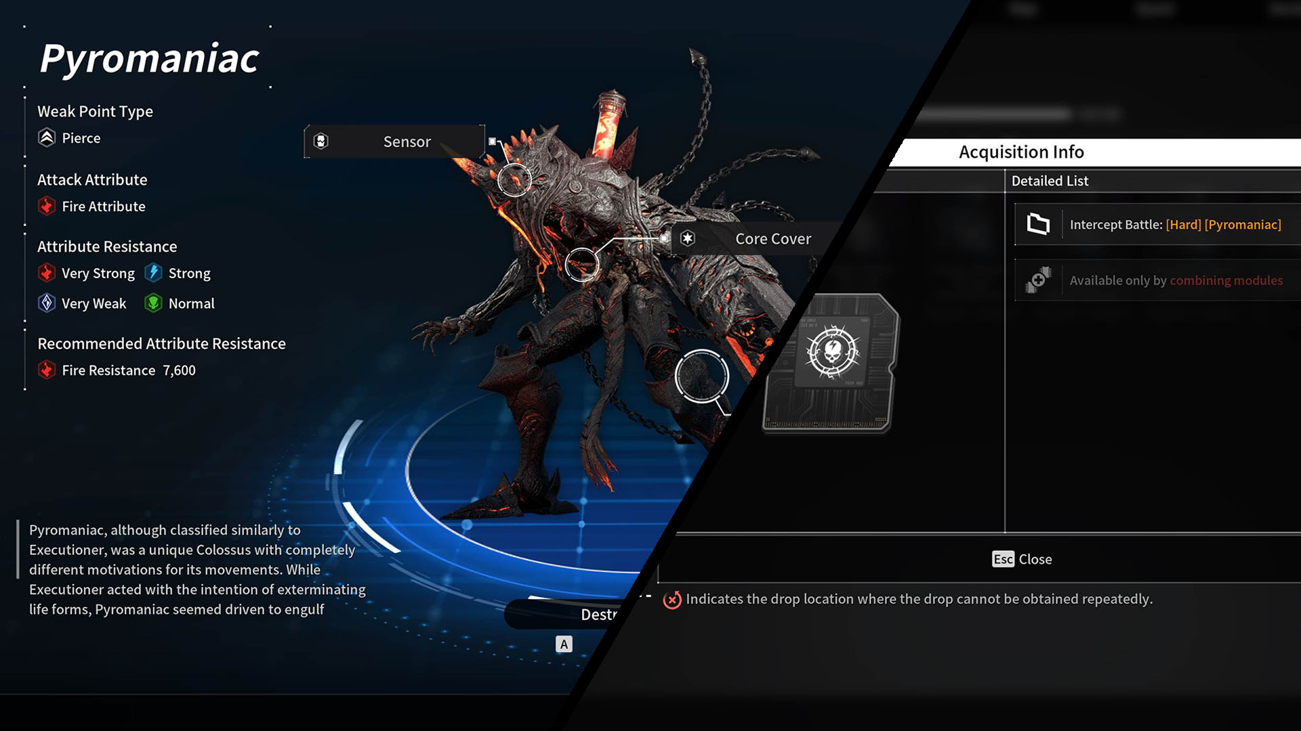Click the Pierce weak point type icon

point(47,137)
